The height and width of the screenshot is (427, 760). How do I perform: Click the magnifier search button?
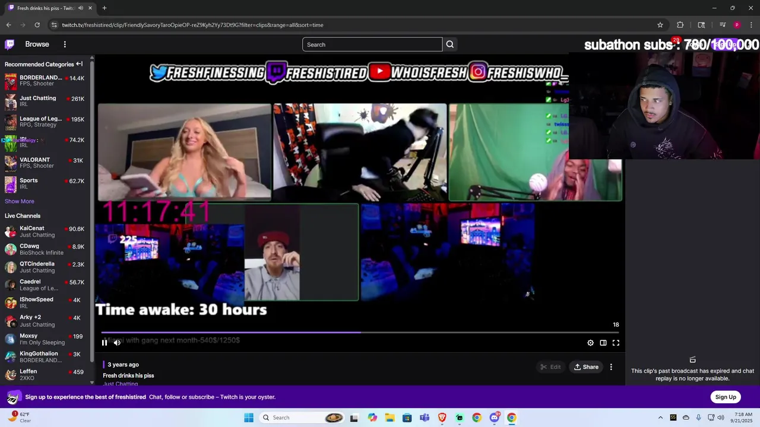click(450, 44)
